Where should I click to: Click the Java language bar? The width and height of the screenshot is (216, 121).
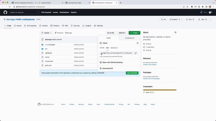pyautogui.click(x=160, y=90)
